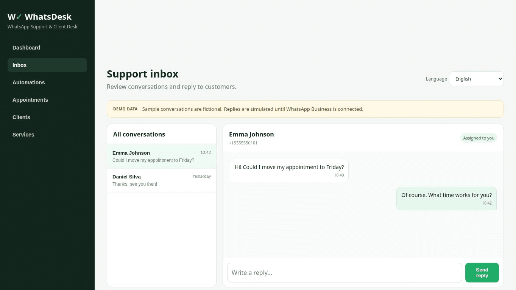
Task: Go to the Inbox section
Action: [47, 65]
